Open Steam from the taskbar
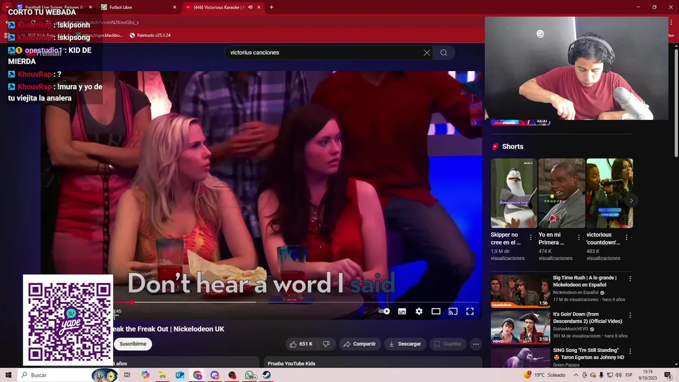 coord(267,375)
